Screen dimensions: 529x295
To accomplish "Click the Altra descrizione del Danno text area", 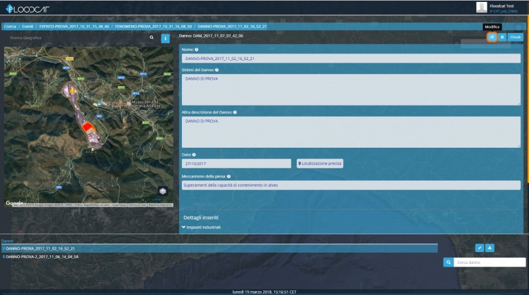I will coord(351,132).
